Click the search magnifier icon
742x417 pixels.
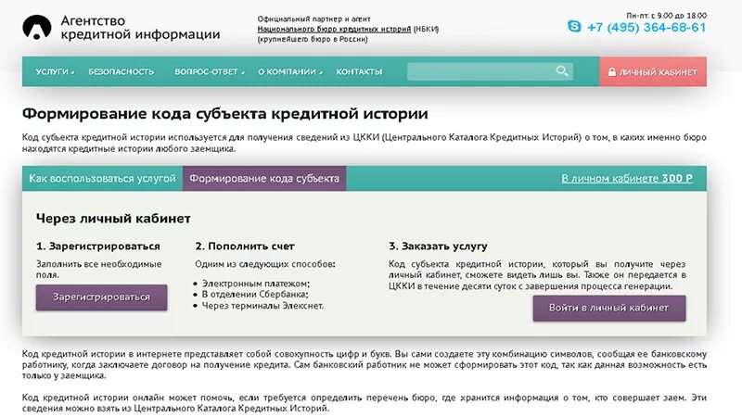click(x=562, y=71)
